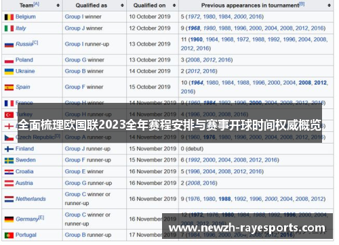Open 1972 link in Belgium appearances

(194, 17)
